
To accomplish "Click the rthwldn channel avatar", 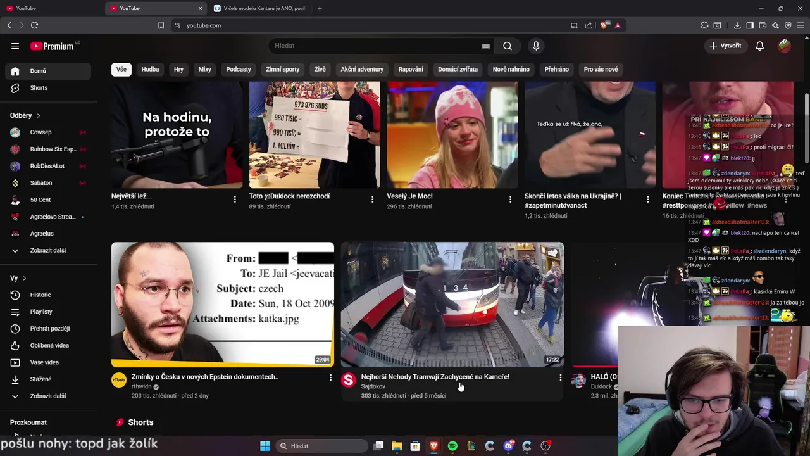I will [119, 380].
